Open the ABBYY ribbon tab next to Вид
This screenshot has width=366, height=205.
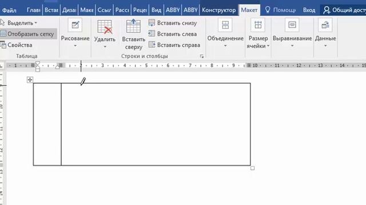(x=173, y=10)
